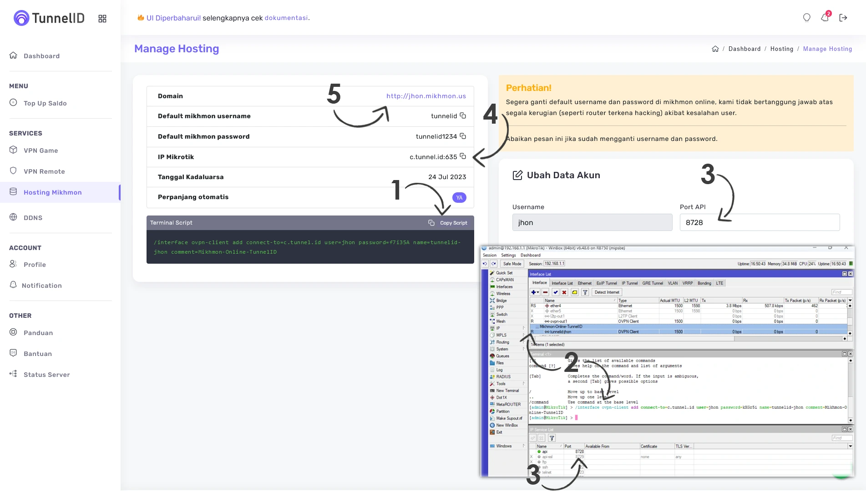Open Settings menu in WinBox screenshot
This screenshot has width=866, height=491.
[x=508, y=255]
